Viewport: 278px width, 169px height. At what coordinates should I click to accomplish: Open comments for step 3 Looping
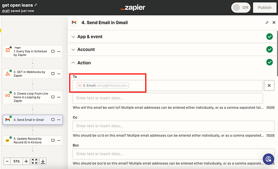pos(53,97)
